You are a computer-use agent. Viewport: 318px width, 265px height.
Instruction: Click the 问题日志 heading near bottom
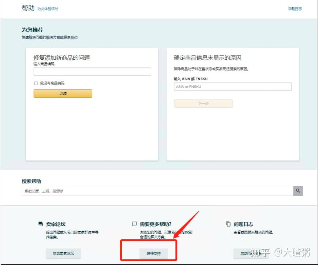(x=243, y=224)
